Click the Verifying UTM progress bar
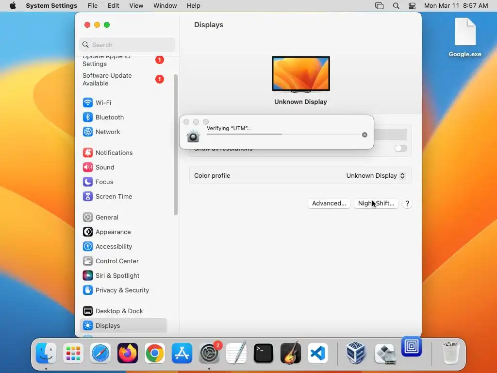The image size is (497, 373). tap(283, 135)
